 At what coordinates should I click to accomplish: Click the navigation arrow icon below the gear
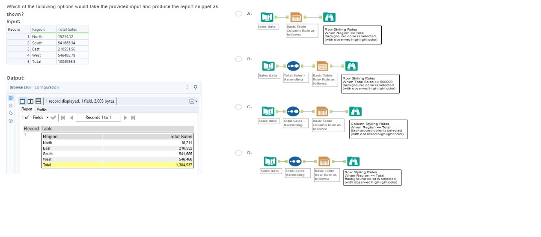pyautogui.click(x=10, y=105)
